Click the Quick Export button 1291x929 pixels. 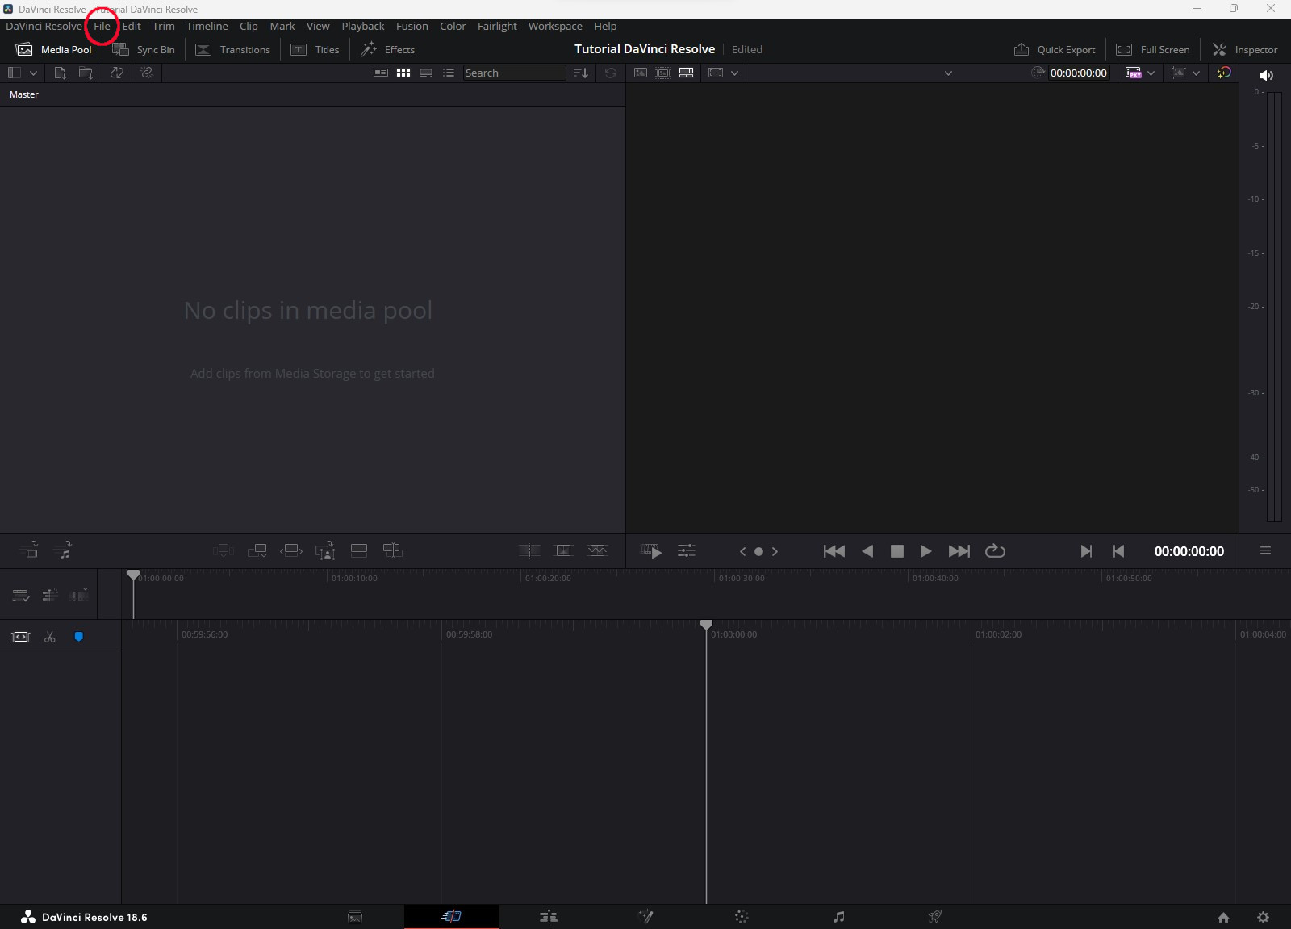click(x=1055, y=49)
